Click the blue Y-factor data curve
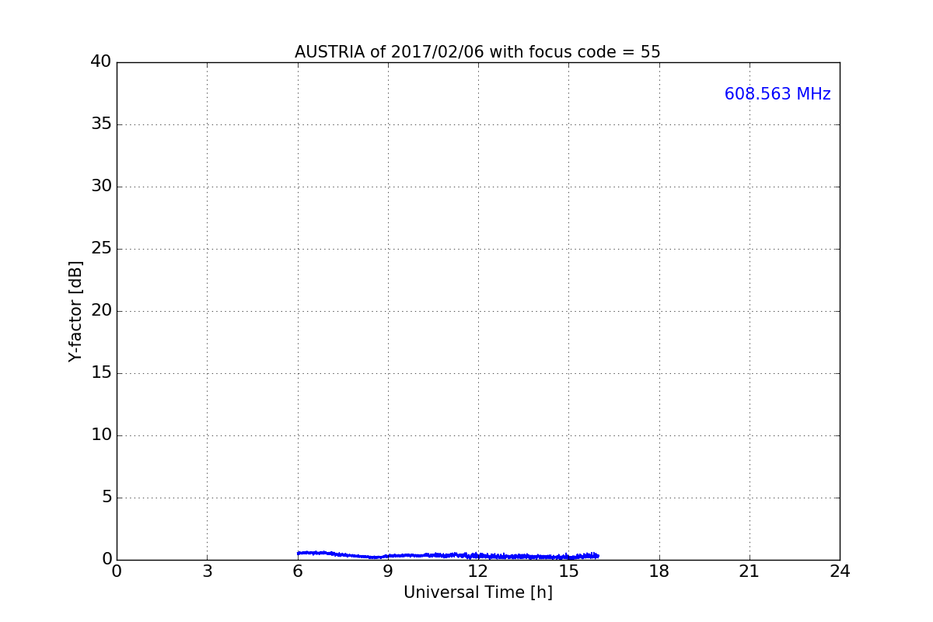The height and width of the screenshot is (622, 933). [x=448, y=555]
